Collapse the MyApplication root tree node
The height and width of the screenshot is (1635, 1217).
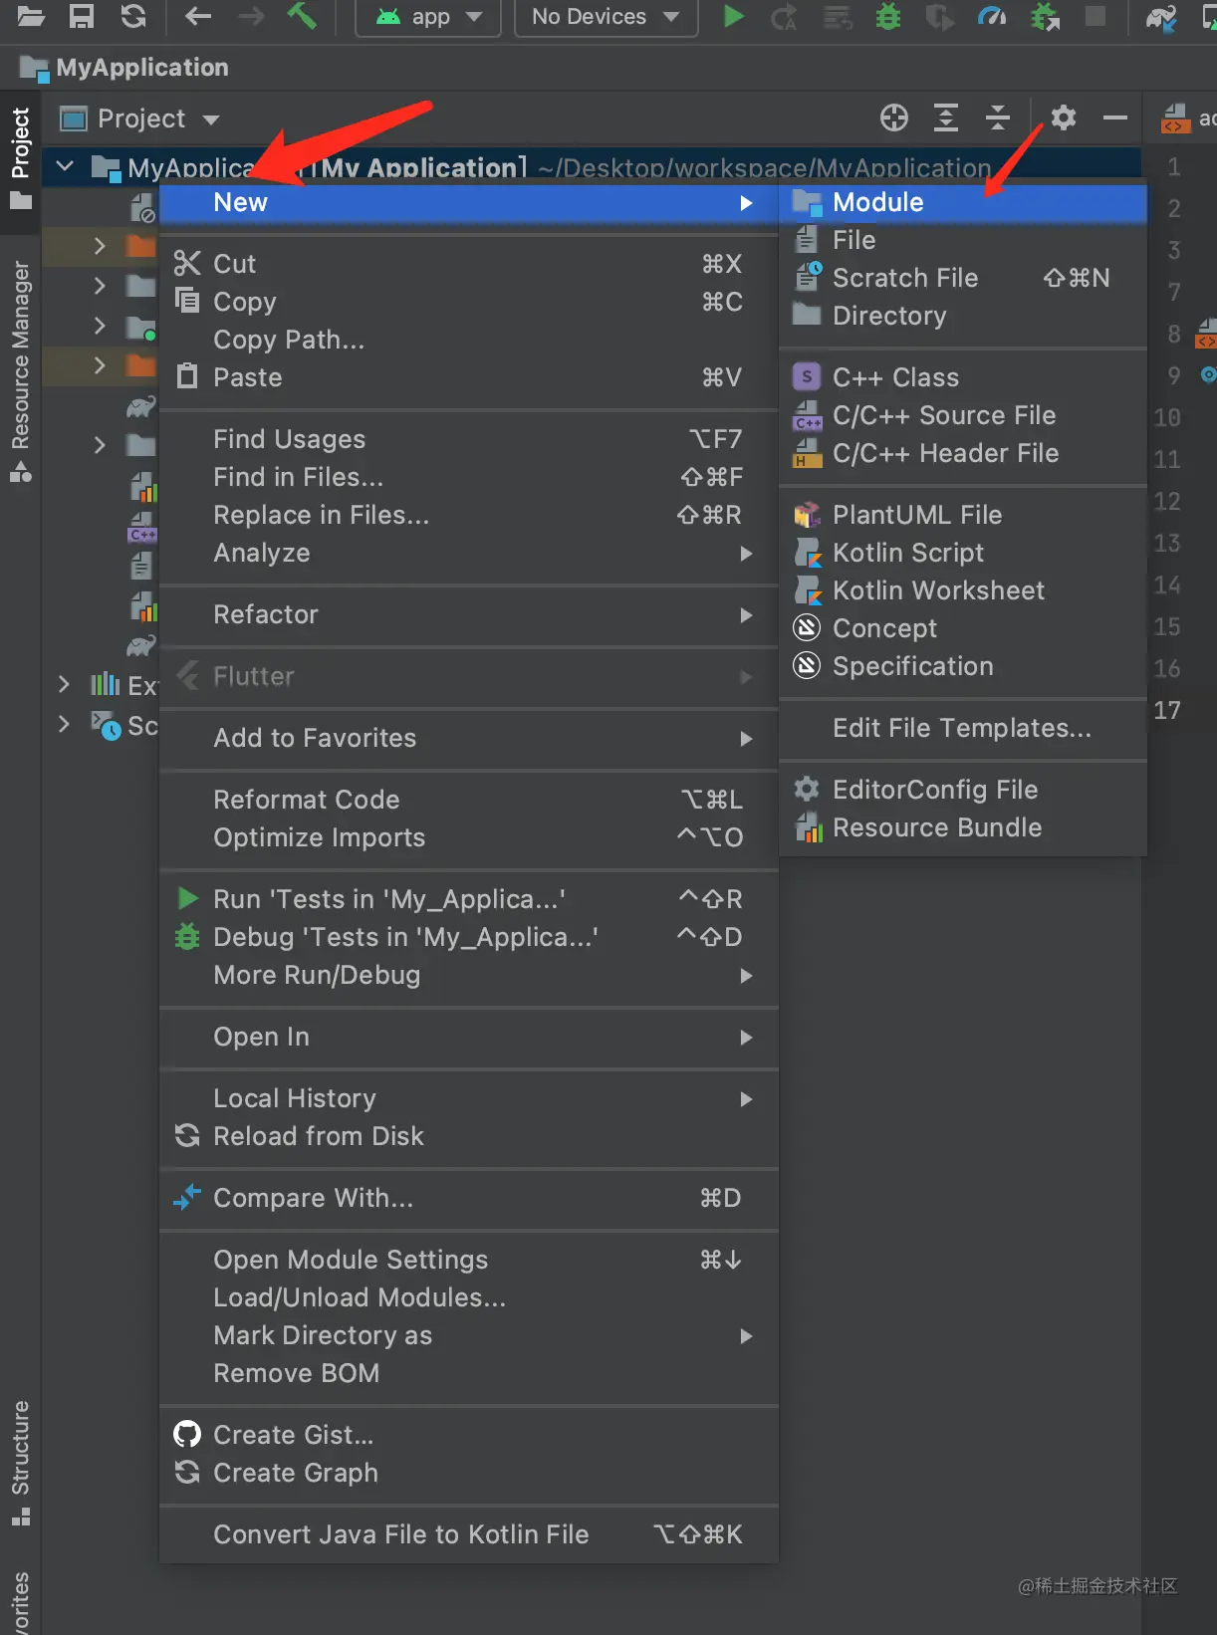[65, 166]
